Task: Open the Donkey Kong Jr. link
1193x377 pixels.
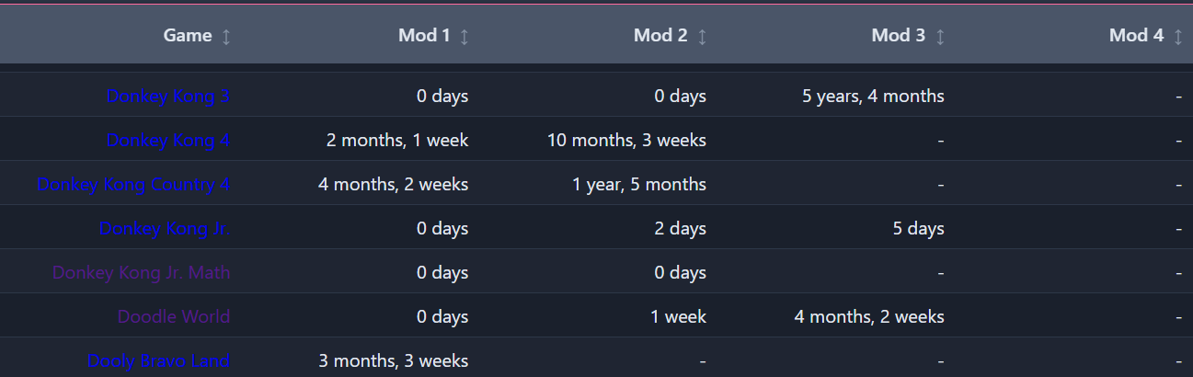Action: (x=165, y=228)
